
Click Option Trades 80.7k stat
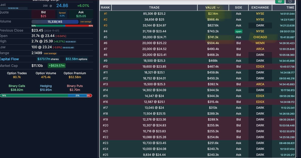click(17, 75)
